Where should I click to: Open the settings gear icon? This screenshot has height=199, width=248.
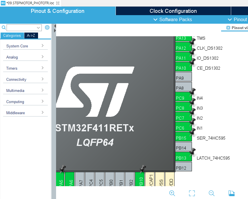47,27
